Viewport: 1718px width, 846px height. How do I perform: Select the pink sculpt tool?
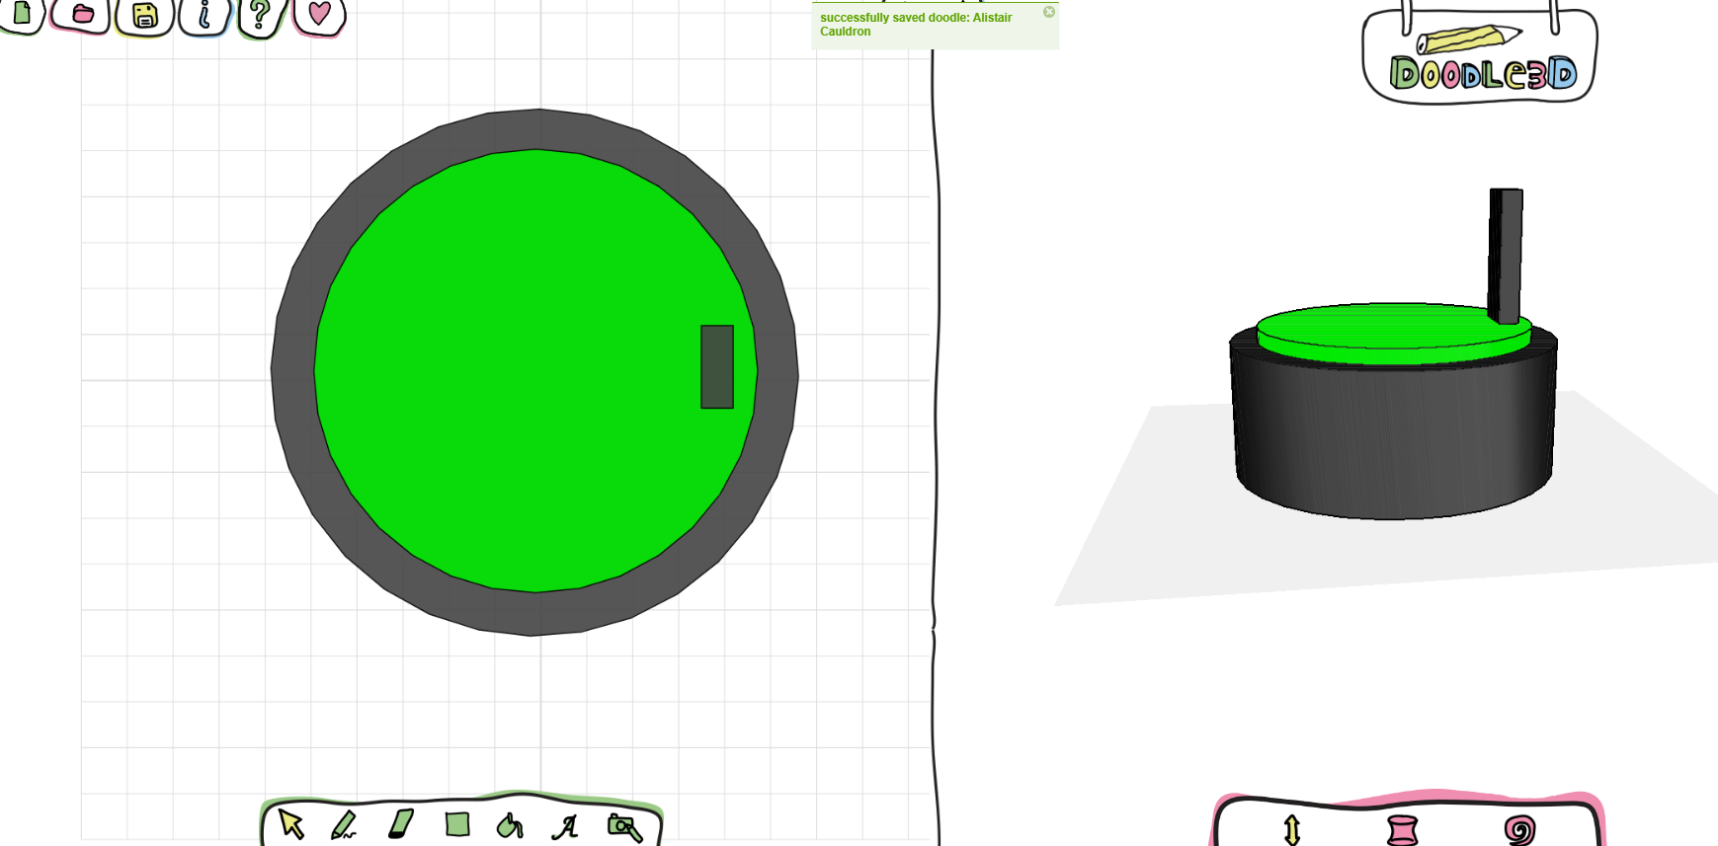[1402, 830]
